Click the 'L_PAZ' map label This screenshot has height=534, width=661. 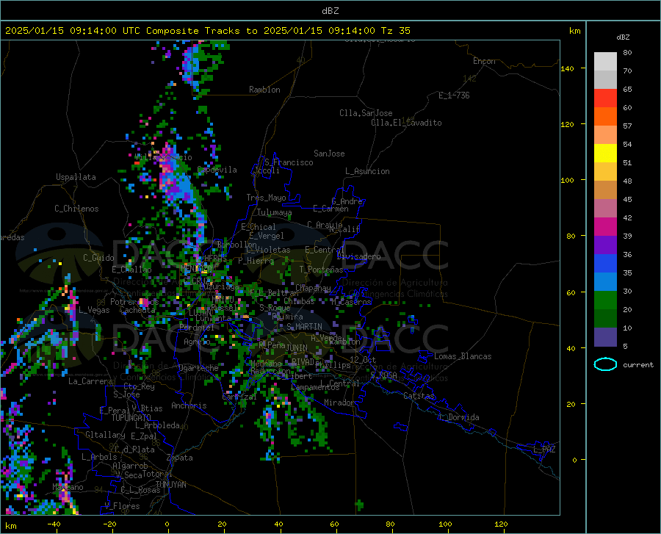click(544, 450)
